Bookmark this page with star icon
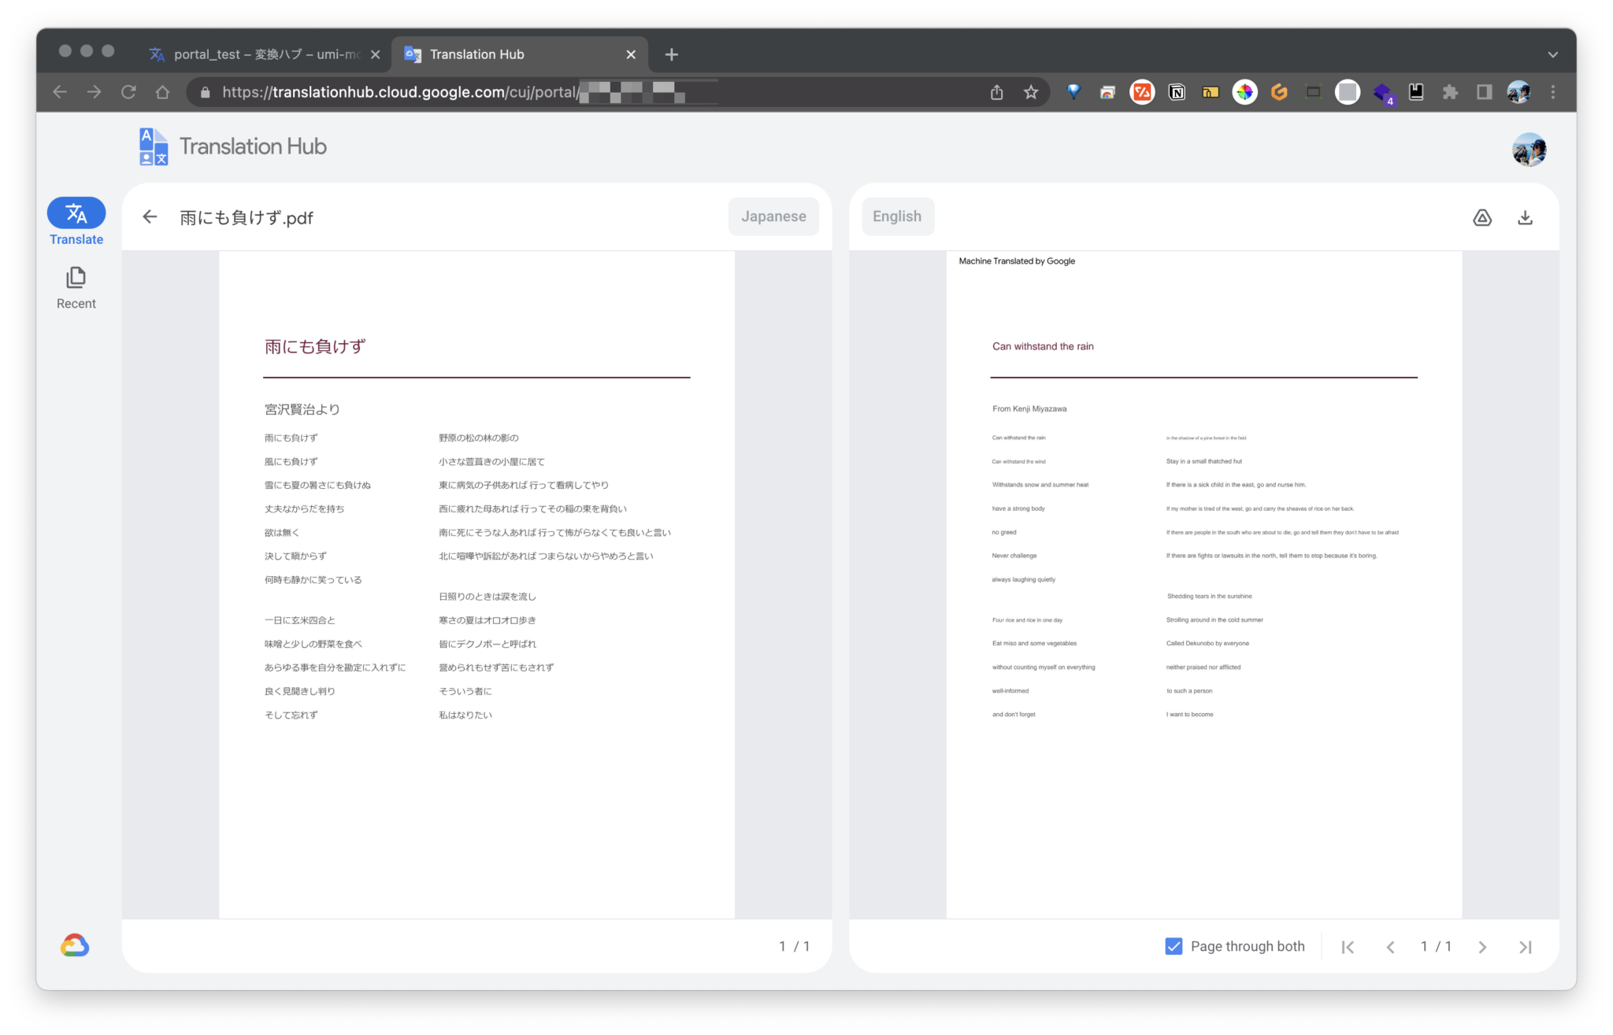Screen dimensions: 1613x1035 click(x=1030, y=92)
